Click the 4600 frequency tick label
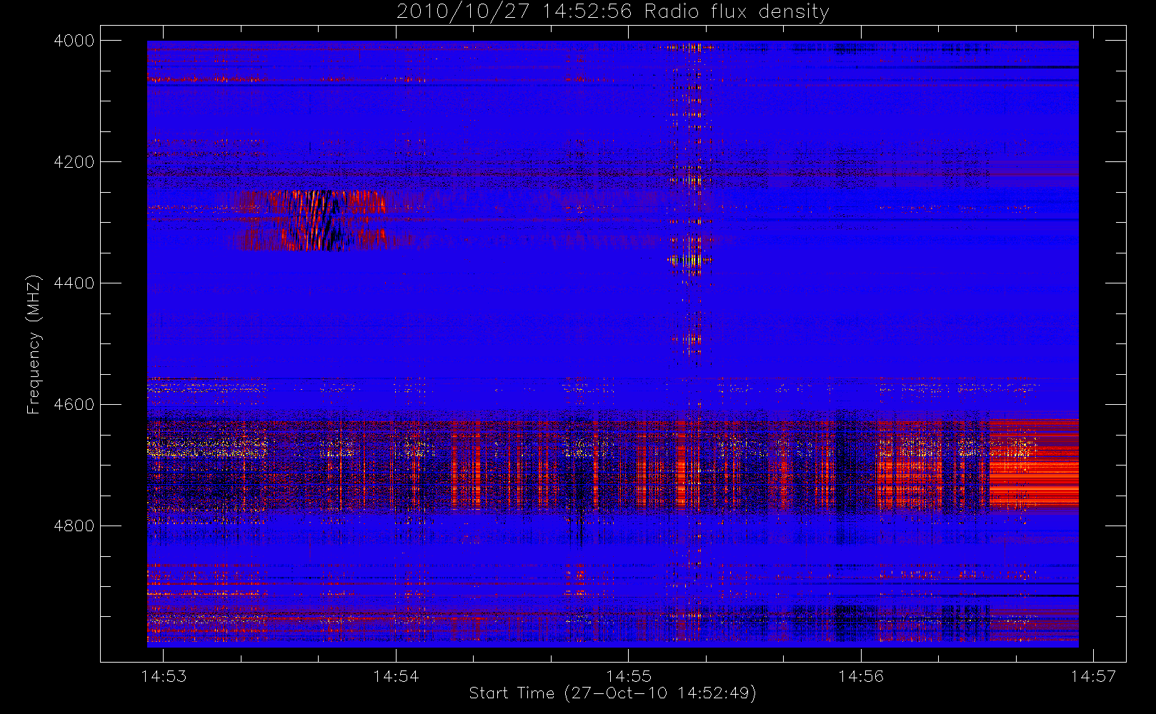1156x714 pixels. 74,405
